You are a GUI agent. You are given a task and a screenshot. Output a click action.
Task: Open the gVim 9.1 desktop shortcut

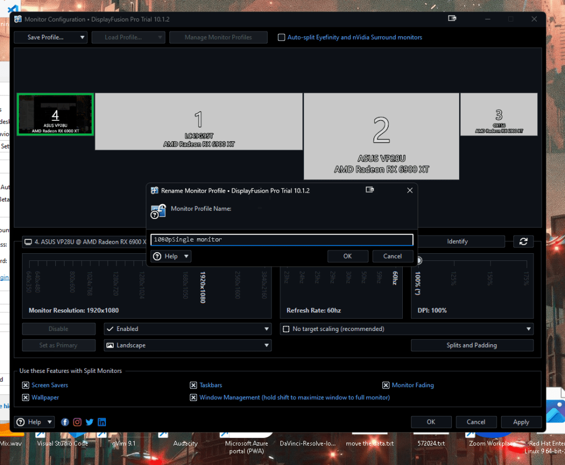click(x=124, y=443)
